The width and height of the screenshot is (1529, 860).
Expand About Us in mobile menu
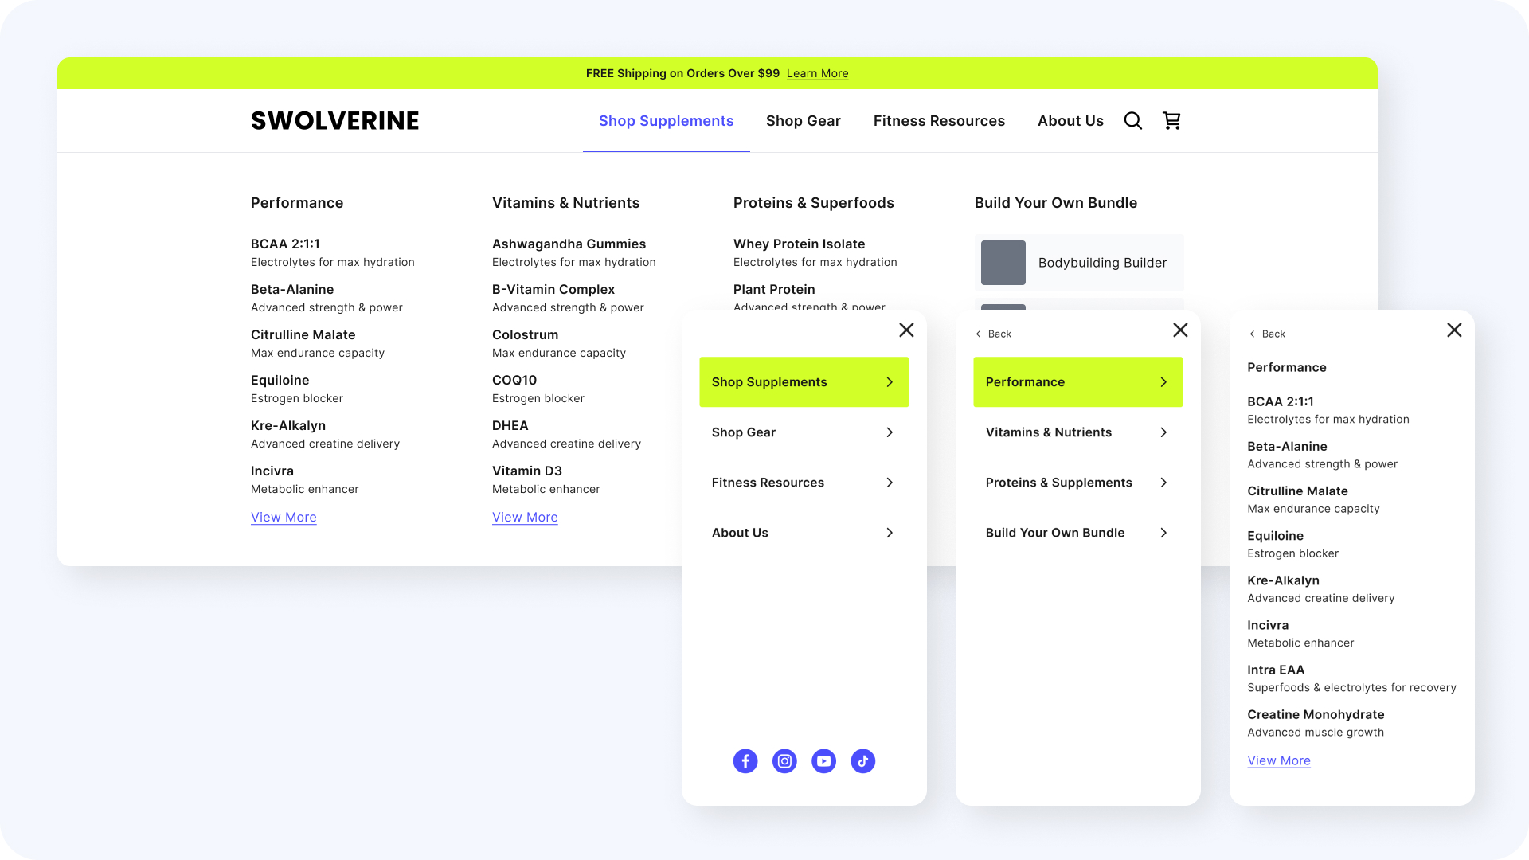(804, 533)
